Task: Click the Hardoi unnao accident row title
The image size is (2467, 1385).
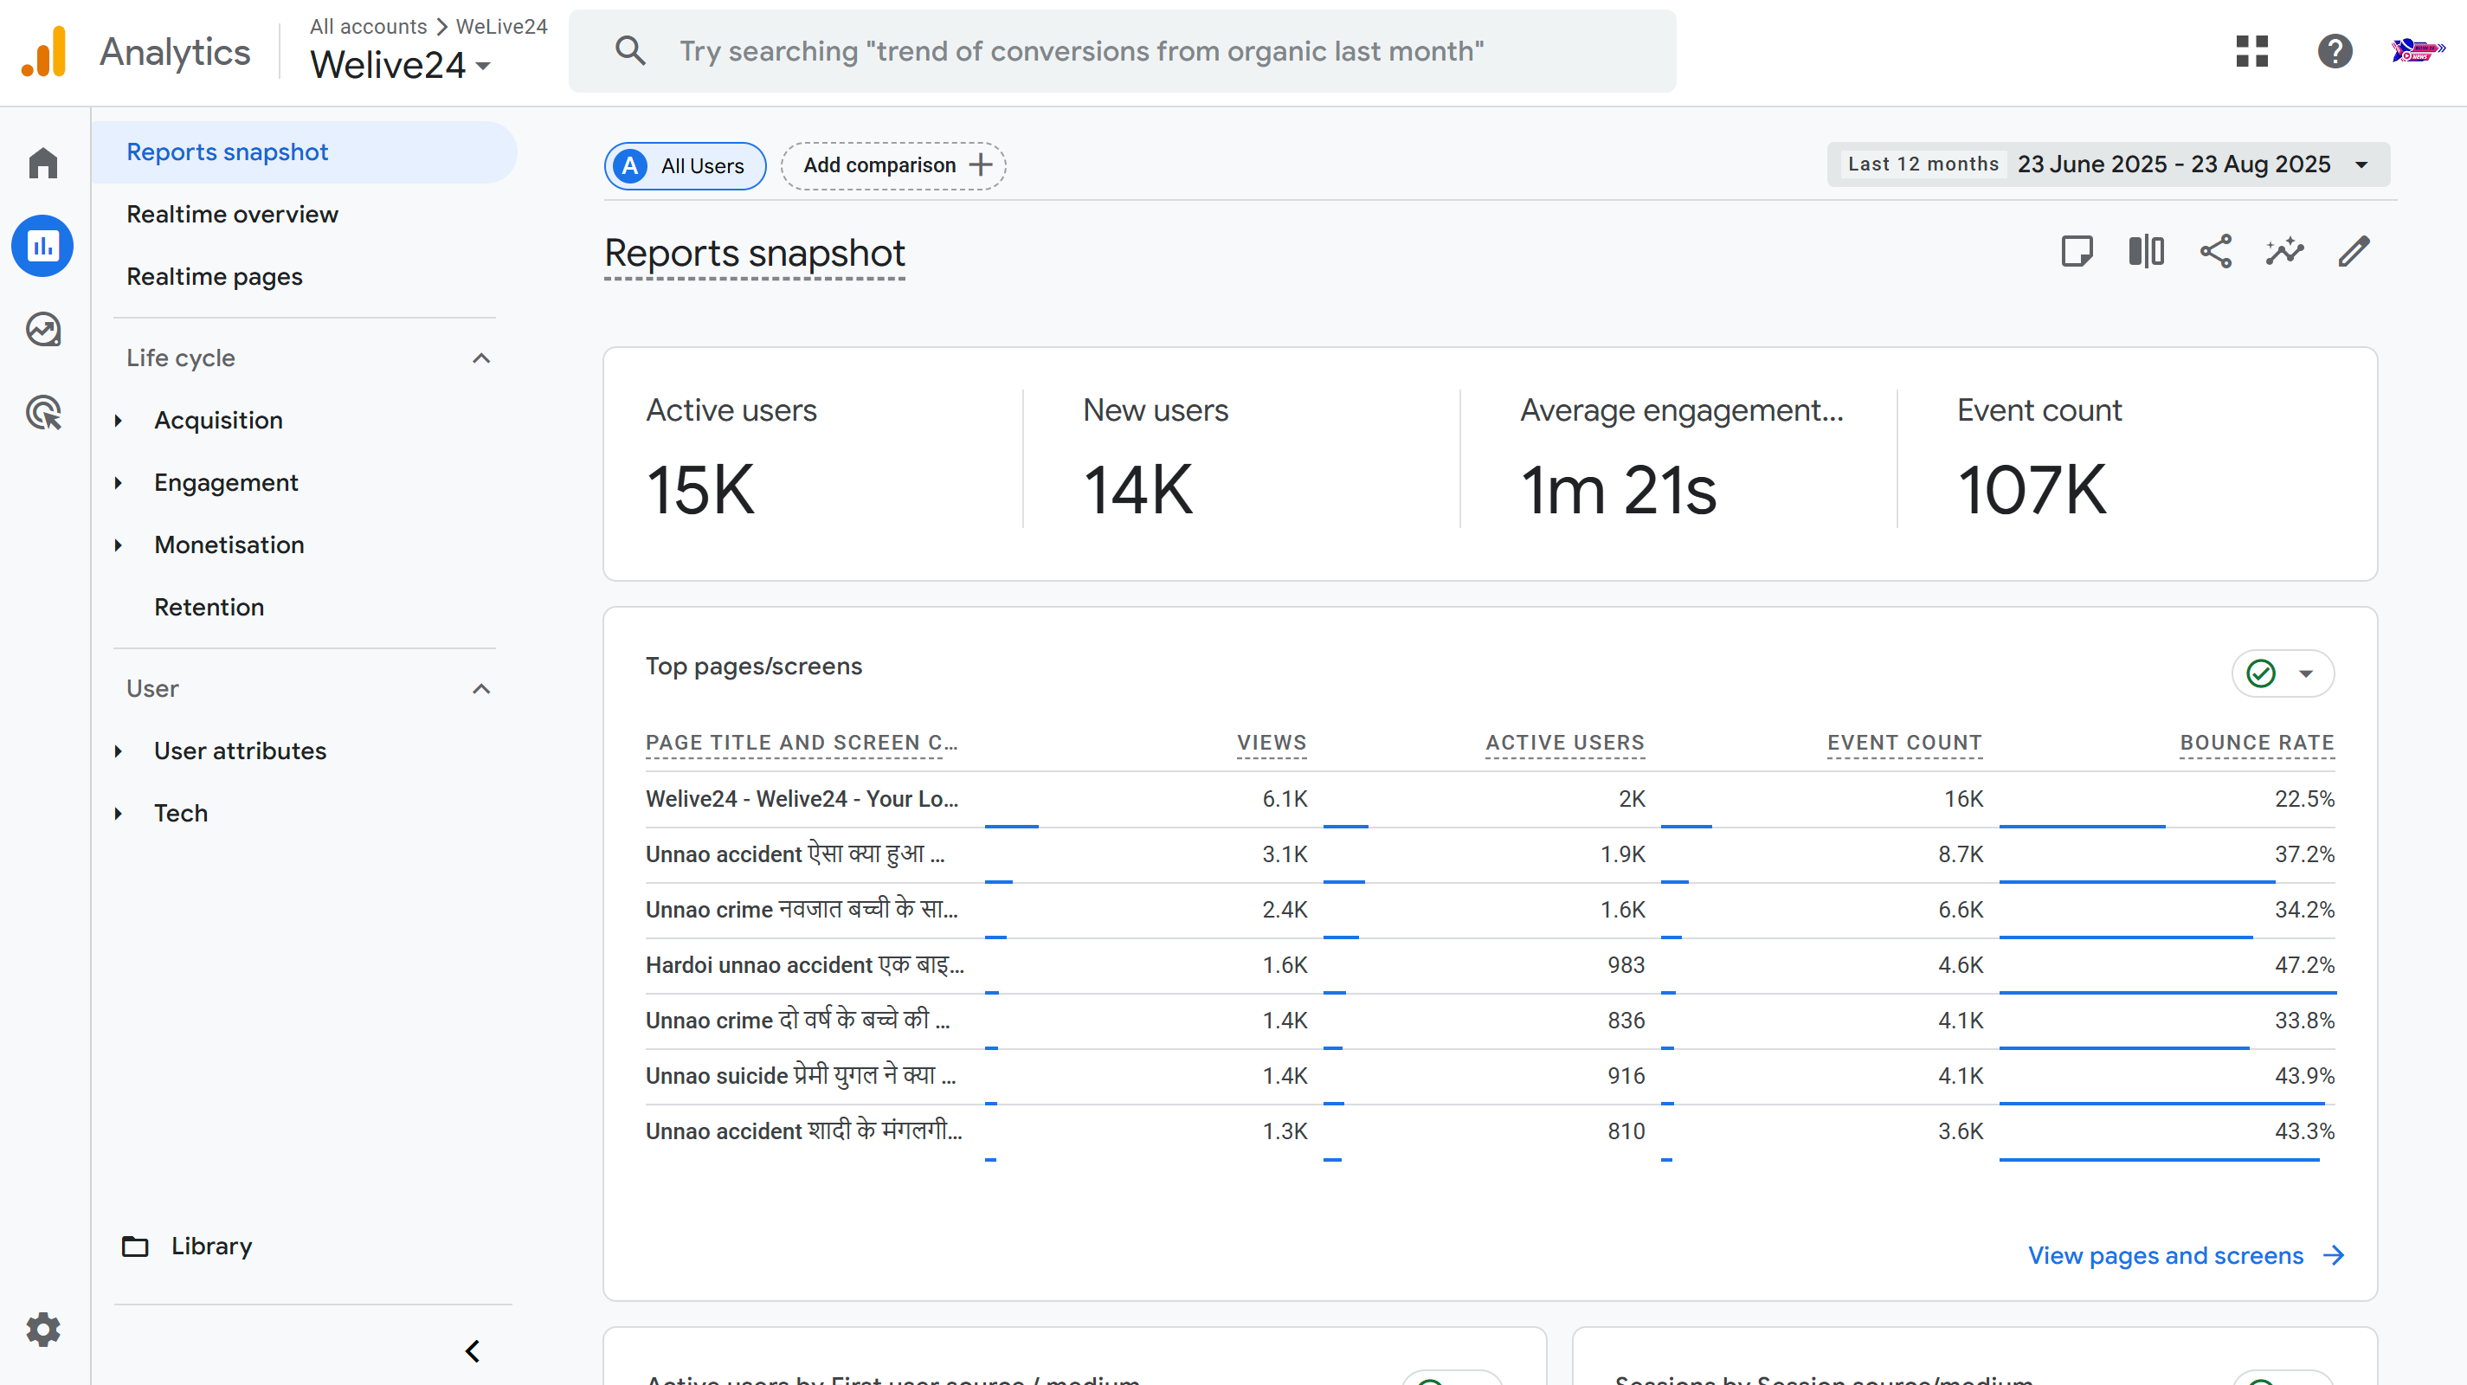Action: click(x=804, y=964)
